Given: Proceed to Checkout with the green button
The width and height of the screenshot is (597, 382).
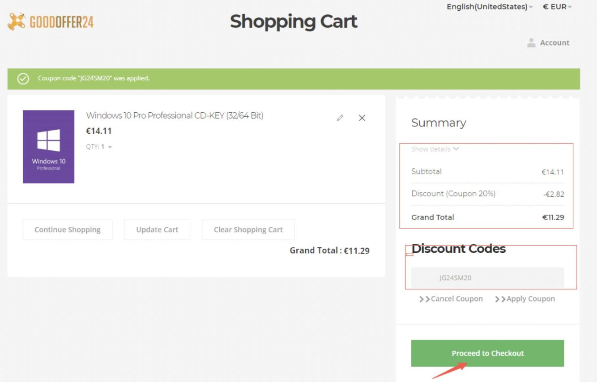Looking at the screenshot, I should coord(487,353).
